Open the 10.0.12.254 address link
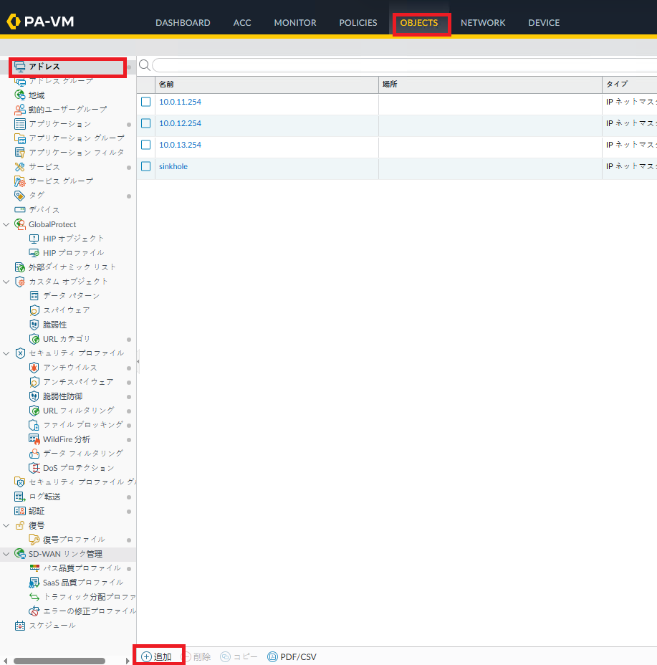Screen dimensions: 657x665 click(x=180, y=123)
